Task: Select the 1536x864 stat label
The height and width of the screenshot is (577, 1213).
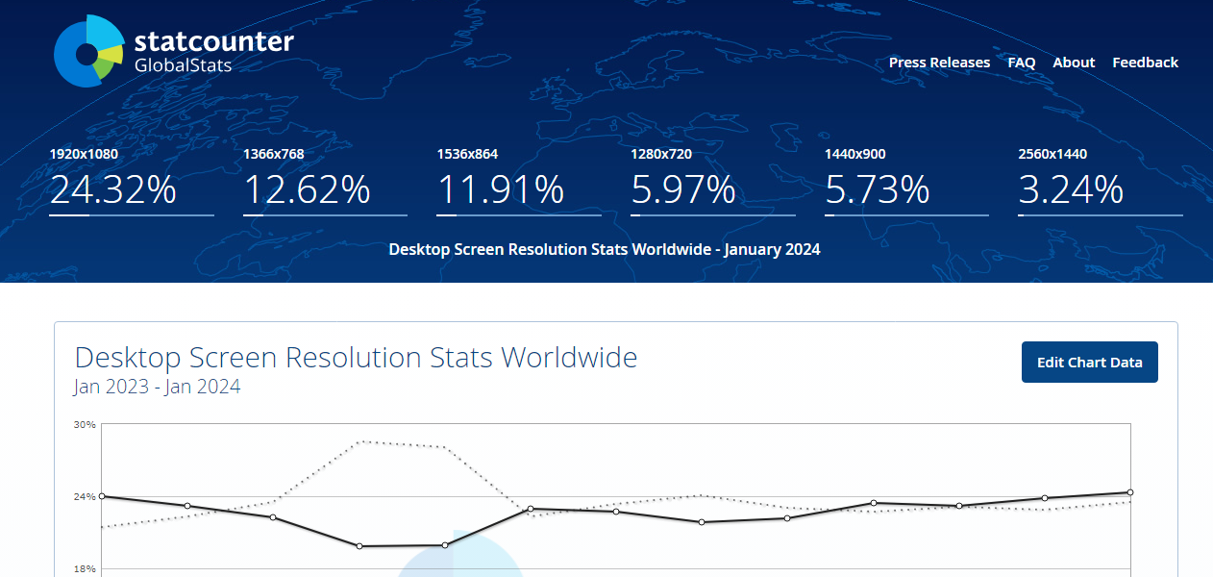Action: coord(467,154)
